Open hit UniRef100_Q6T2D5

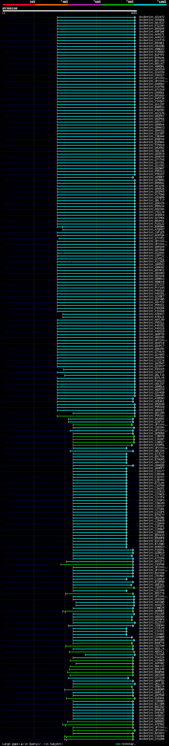(152, 413)
